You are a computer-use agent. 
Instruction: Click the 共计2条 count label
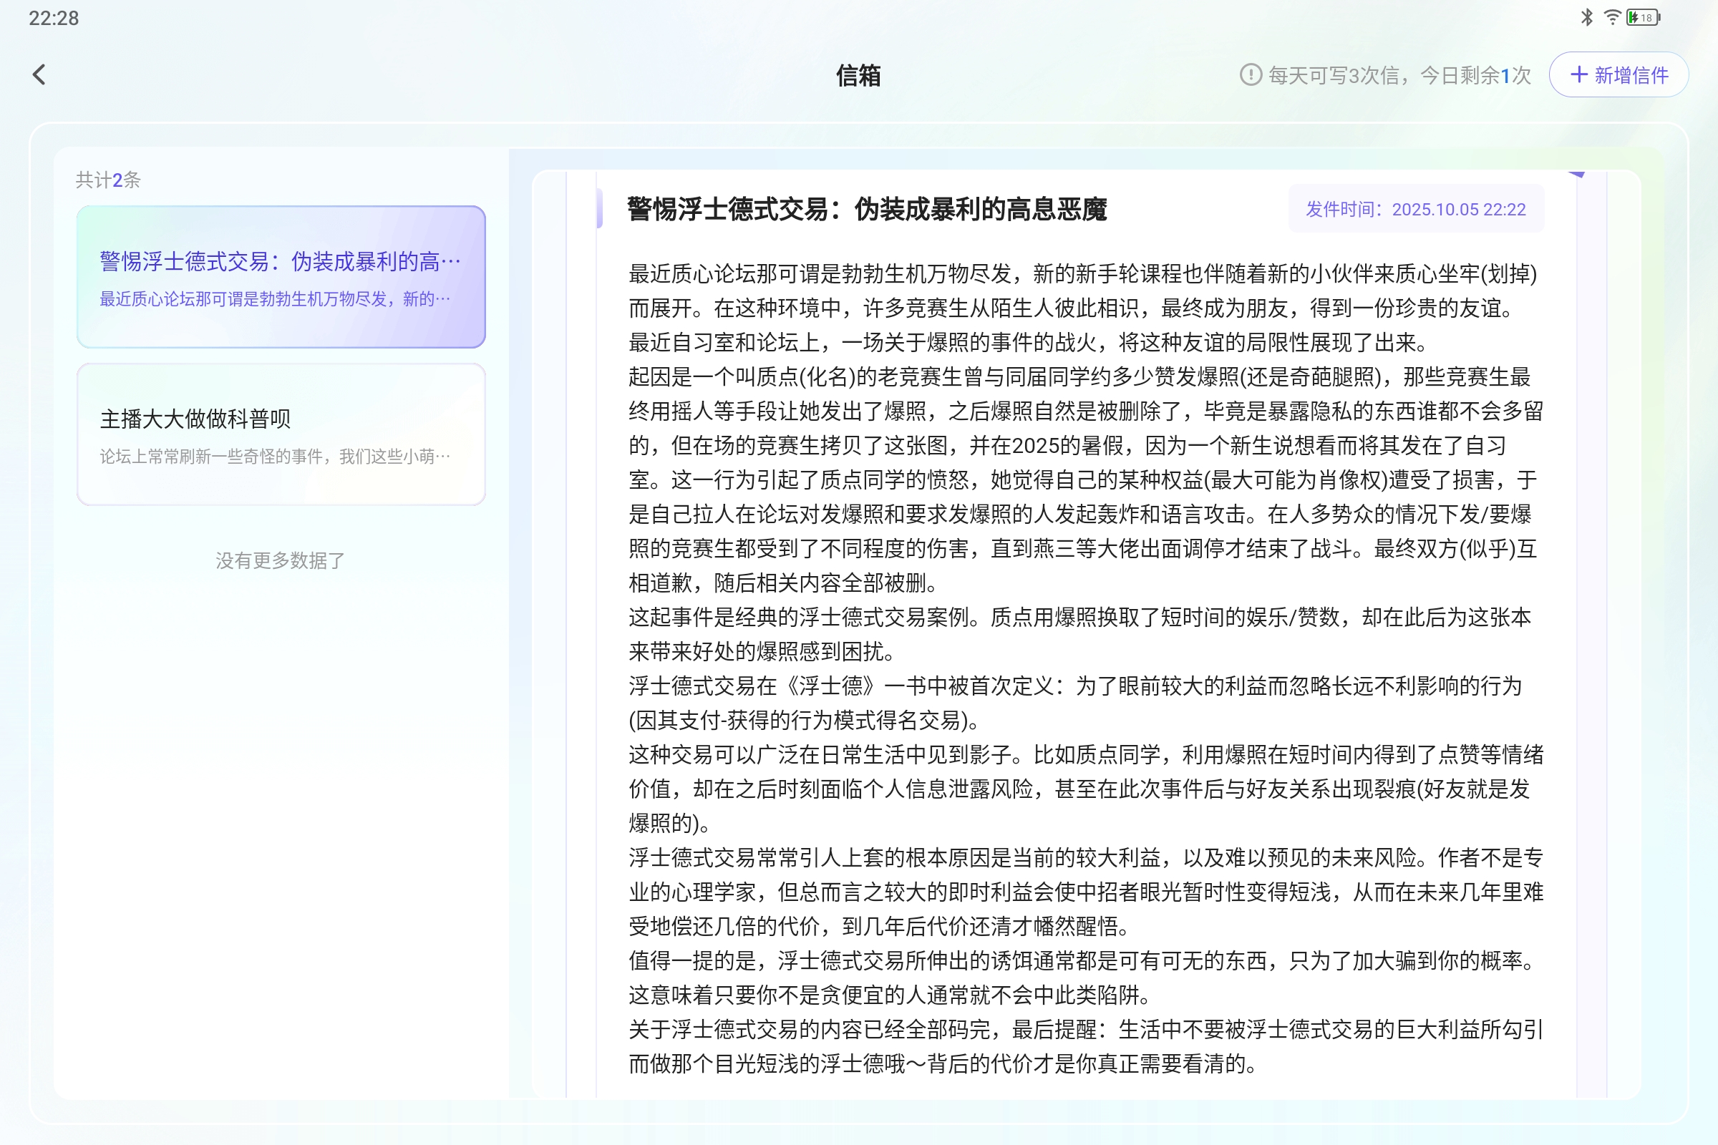(x=108, y=180)
